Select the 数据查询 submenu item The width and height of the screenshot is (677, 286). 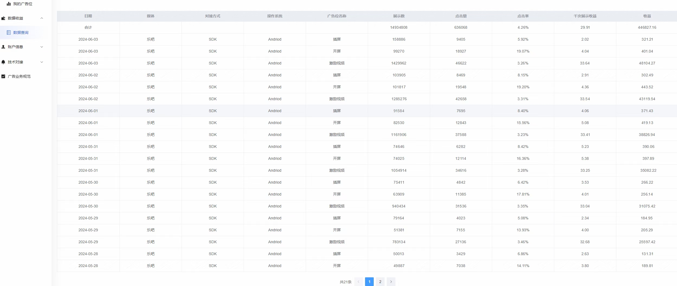pos(21,32)
